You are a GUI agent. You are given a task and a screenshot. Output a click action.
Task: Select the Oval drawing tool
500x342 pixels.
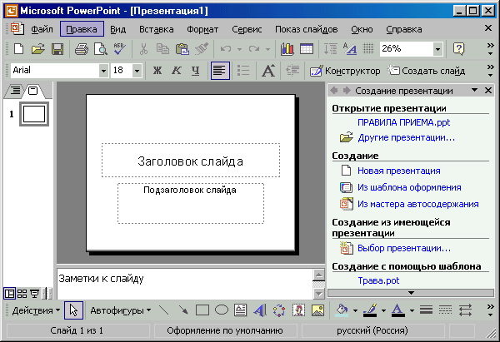click(x=222, y=310)
